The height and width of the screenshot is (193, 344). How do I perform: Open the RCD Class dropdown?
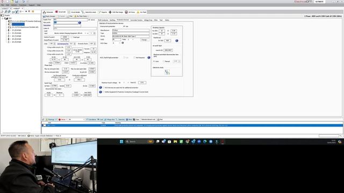tap(120, 43)
